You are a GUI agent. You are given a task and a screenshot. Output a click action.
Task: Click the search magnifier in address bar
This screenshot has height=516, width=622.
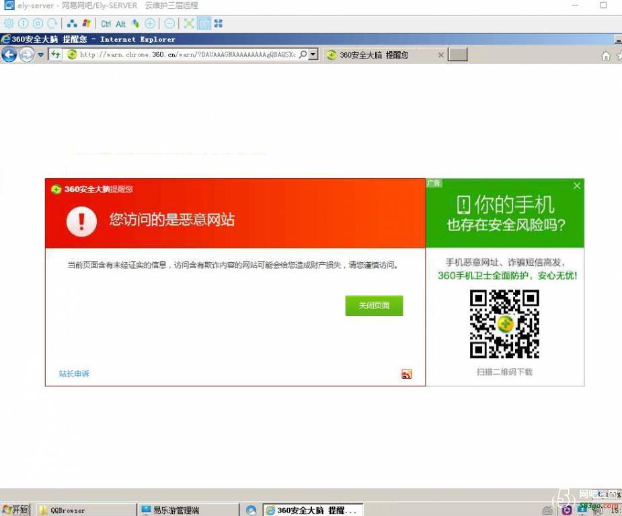point(303,54)
